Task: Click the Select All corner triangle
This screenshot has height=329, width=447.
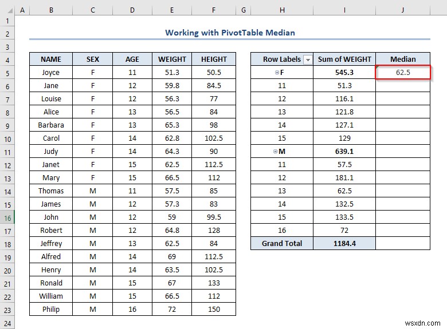Action: click(x=10, y=10)
